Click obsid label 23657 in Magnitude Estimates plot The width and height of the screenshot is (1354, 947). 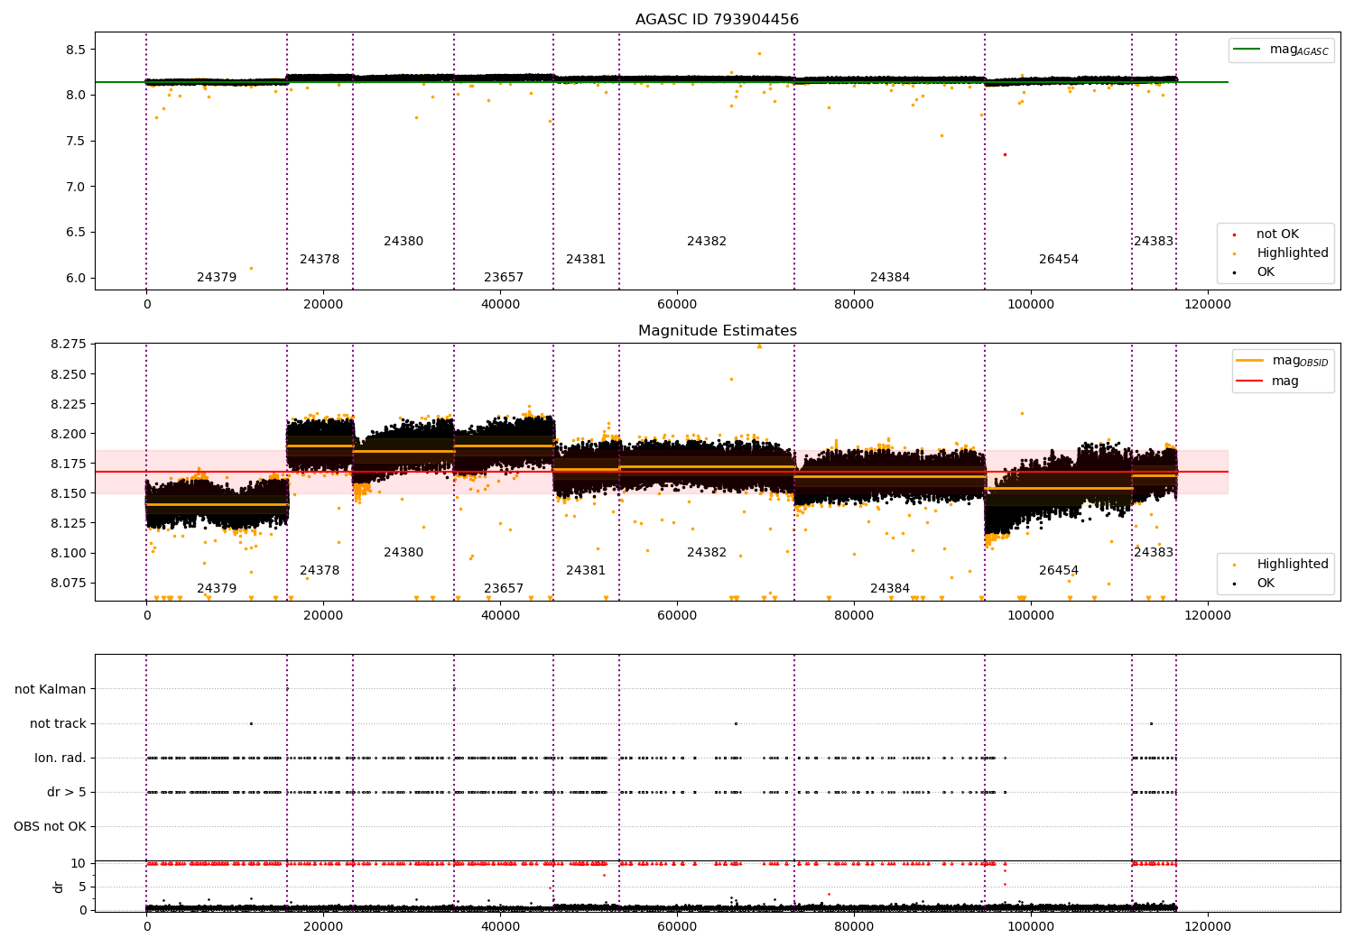504,589
